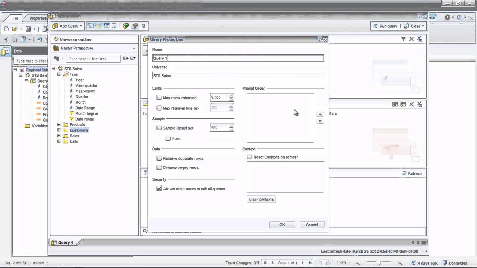
Task: Check the Sample Result set option
Action: 159,128
